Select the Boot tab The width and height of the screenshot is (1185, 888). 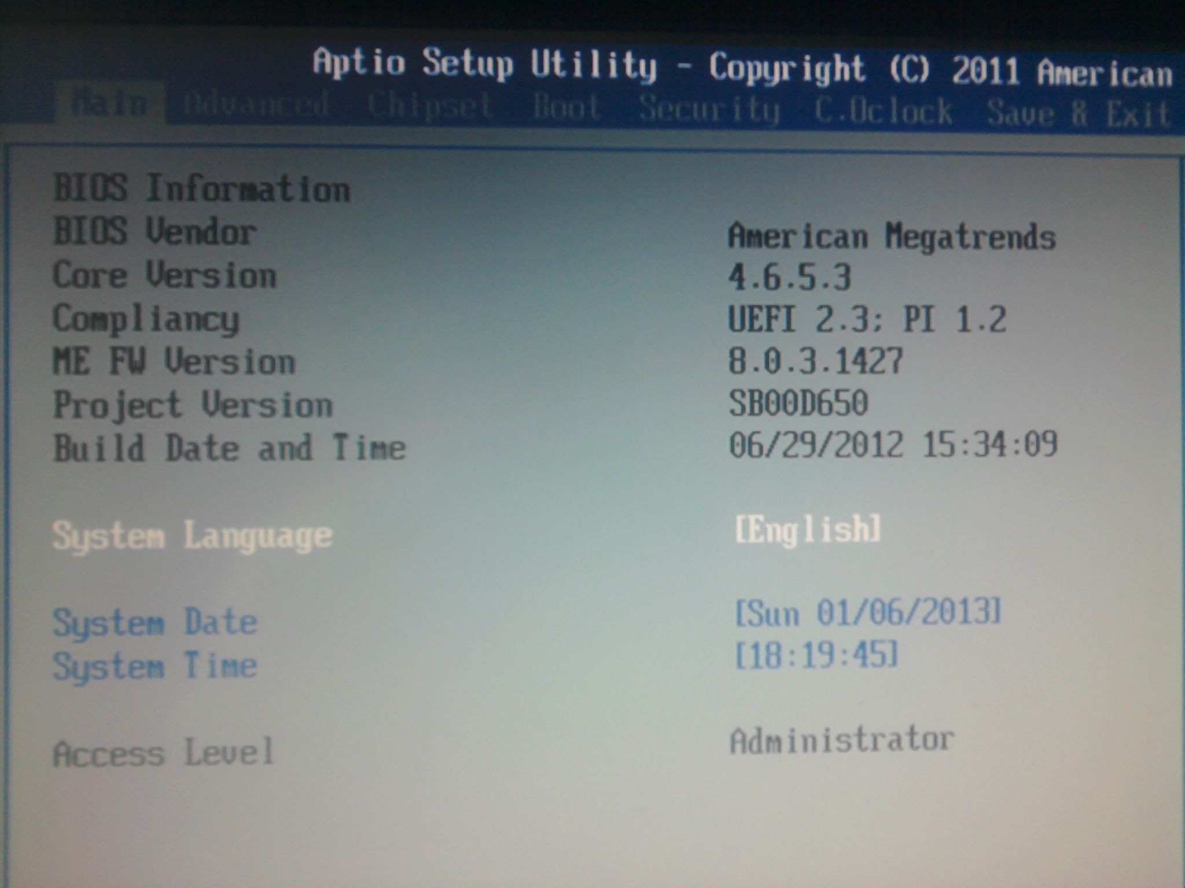click(567, 108)
